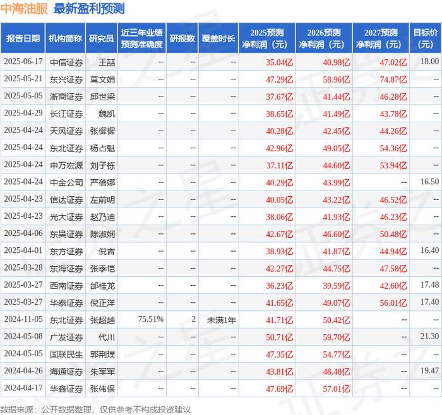This screenshot has width=442, height=415.
Task: Click target price 16.40
Action: click(x=429, y=250)
